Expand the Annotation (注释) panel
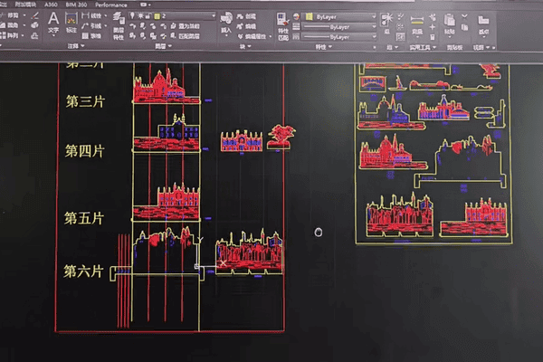This screenshot has width=543, height=362. click(x=76, y=46)
